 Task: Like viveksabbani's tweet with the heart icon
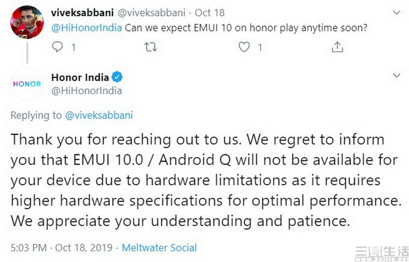tap(244, 47)
